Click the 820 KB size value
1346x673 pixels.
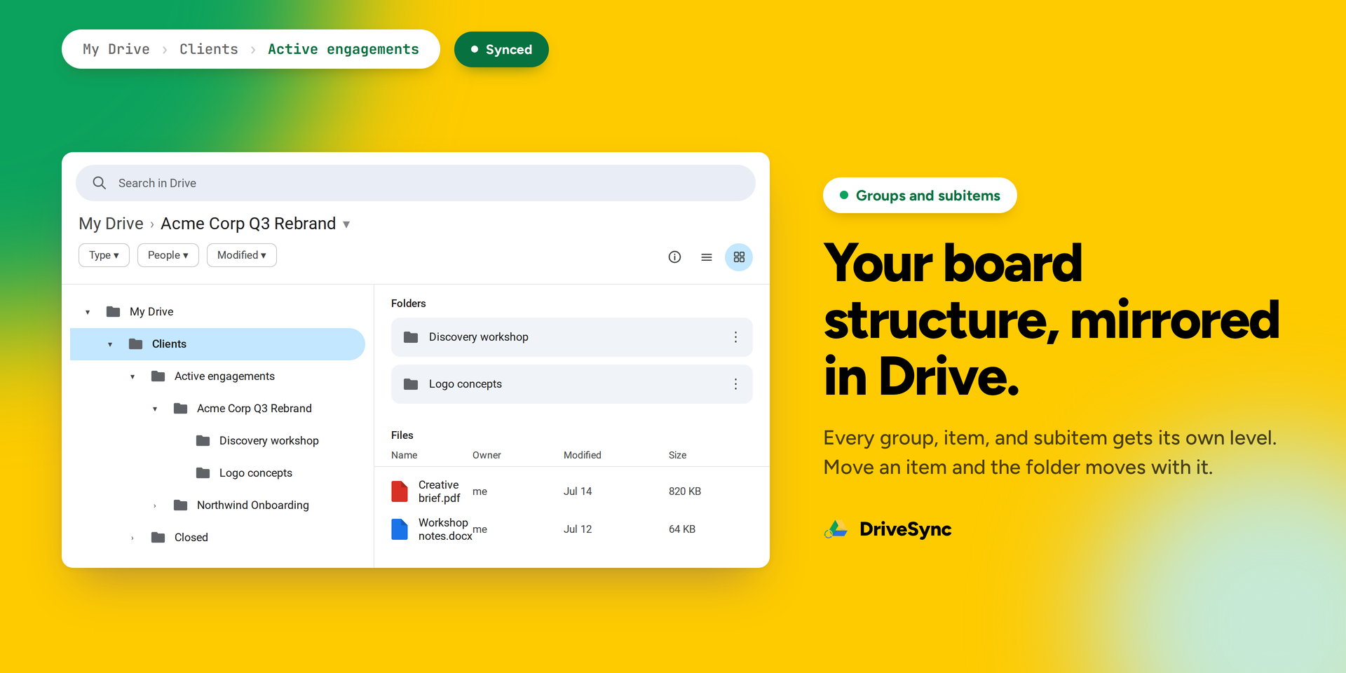point(685,491)
